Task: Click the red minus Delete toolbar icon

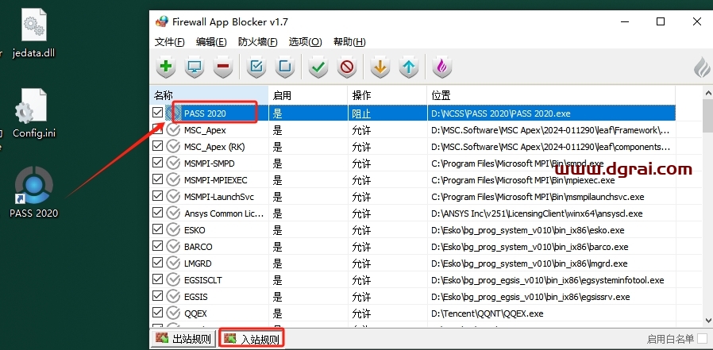Action: click(223, 67)
